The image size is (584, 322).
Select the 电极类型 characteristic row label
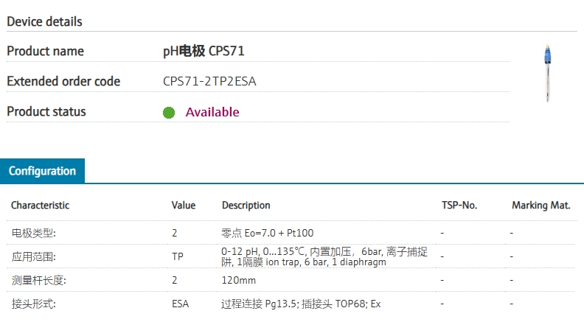[x=34, y=233]
